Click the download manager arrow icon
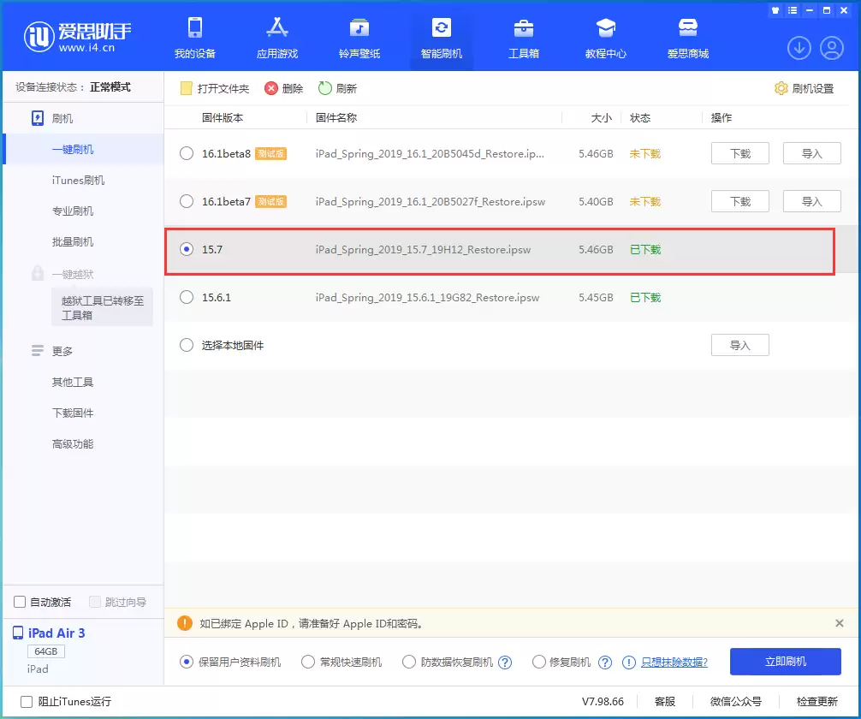 [799, 48]
